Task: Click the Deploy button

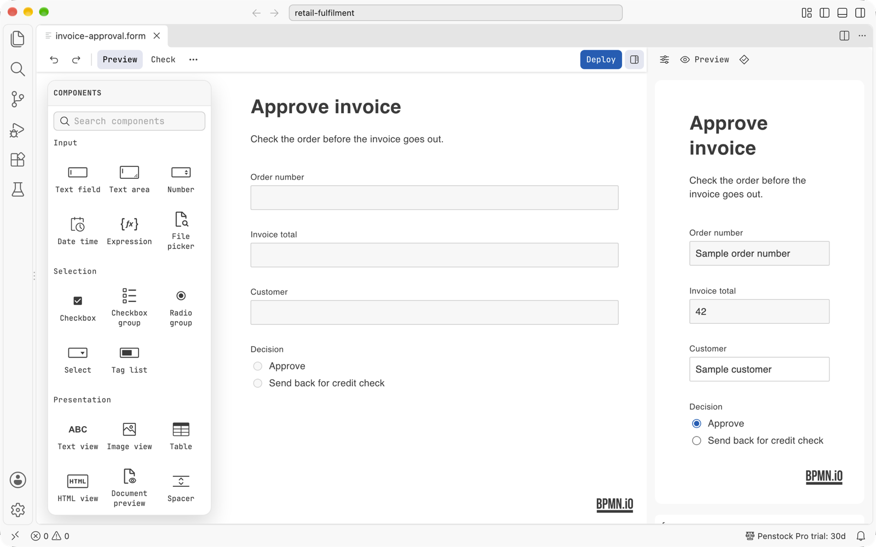Action: coord(601,60)
